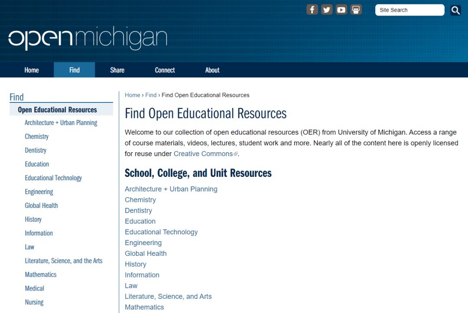Click Chemistry in the main resource list
Viewport: 468px width, 313px height.
coord(140,200)
